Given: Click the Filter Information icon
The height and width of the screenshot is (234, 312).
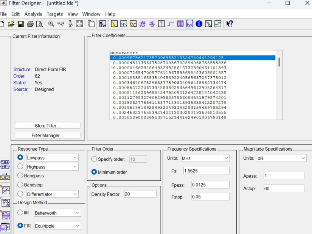Looking at the screenshot, I should [199, 24].
